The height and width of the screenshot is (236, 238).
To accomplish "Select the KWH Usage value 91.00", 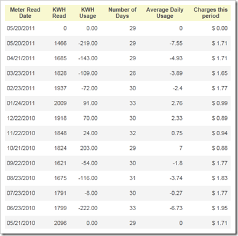I will pos(90,103).
